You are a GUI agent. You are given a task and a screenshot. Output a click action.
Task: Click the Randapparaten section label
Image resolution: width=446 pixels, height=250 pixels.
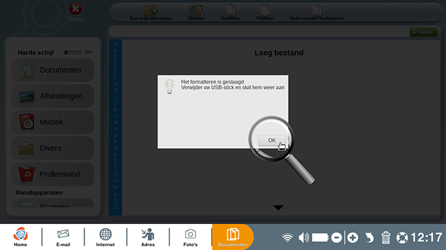(39, 192)
